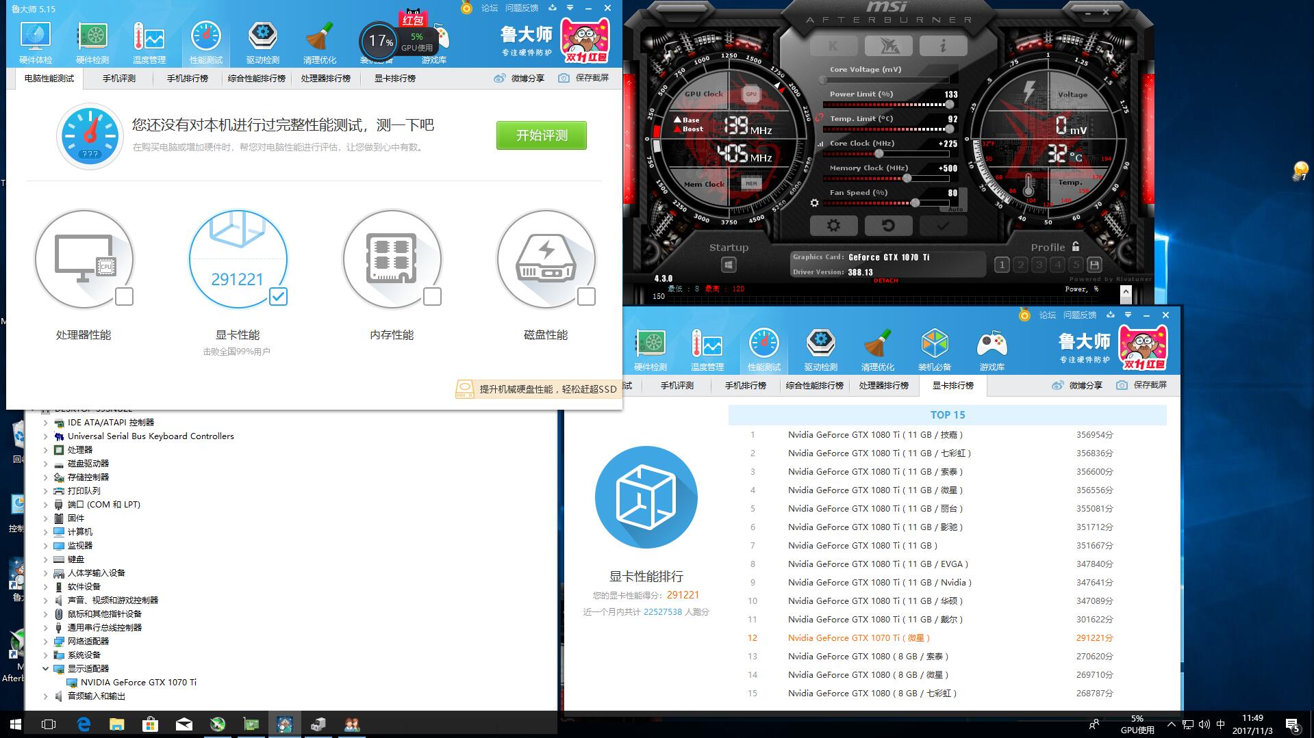Viewport: 1314px width, 738px height.
Task: Switch to 手机排行榜 tab in the front 鲁大师 window
Action: pyautogui.click(x=188, y=79)
